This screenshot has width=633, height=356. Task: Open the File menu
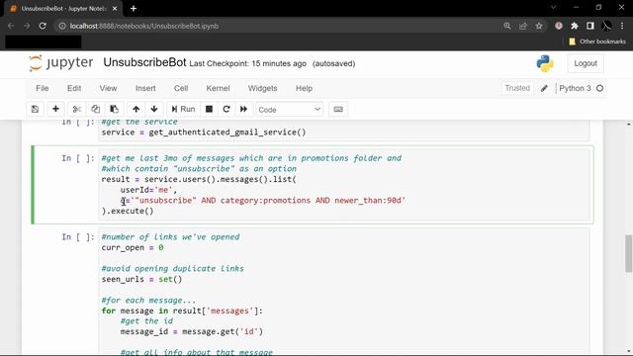pos(42,88)
